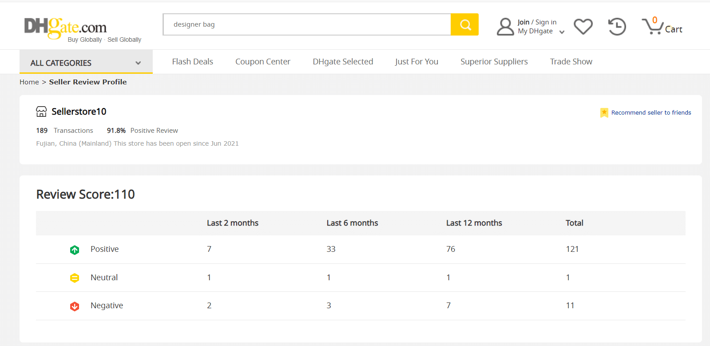Image resolution: width=710 pixels, height=346 pixels.
Task: Open the shopping cart icon
Action: click(652, 27)
